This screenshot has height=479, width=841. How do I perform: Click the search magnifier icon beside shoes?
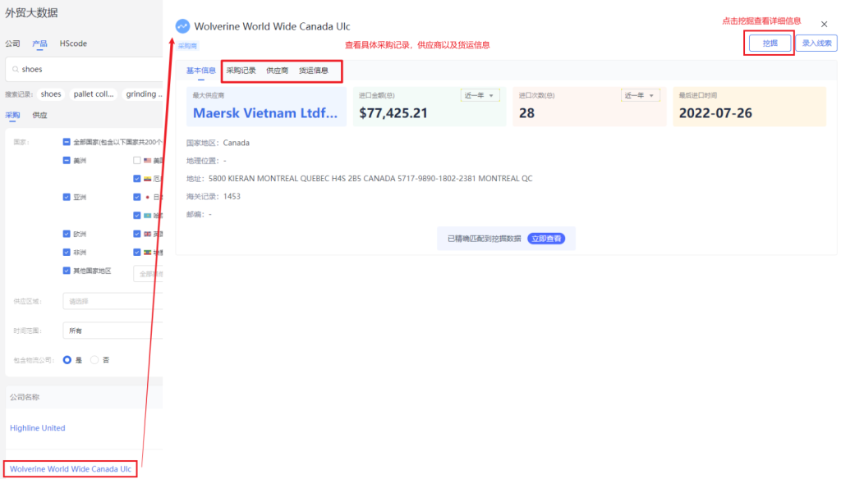[15, 70]
